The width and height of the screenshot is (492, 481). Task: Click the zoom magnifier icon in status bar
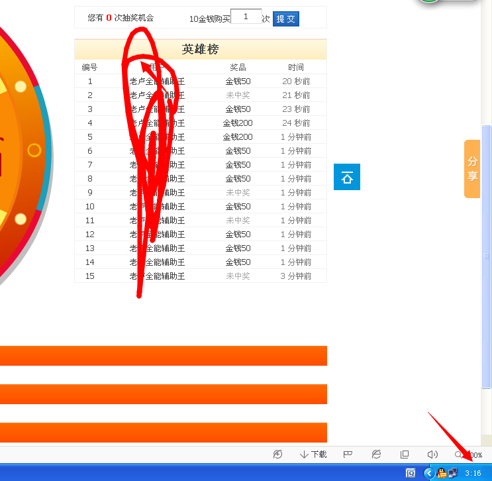click(458, 454)
